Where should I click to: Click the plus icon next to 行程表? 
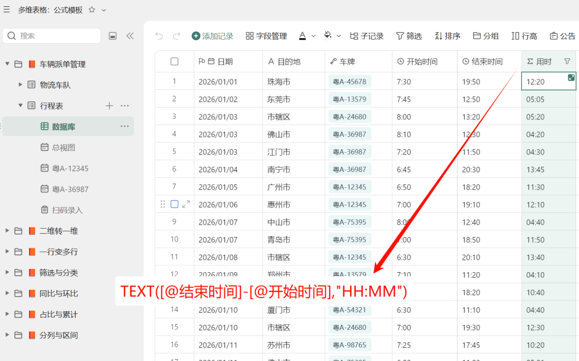click(x=109, y=106)
